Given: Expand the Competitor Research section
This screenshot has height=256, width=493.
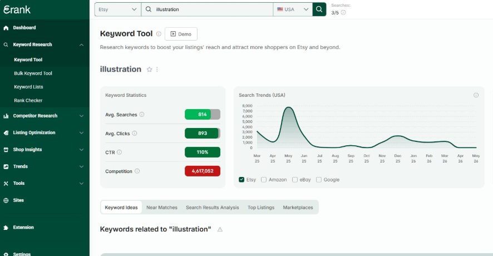Looking at the screenshot, I should (81, 116).
